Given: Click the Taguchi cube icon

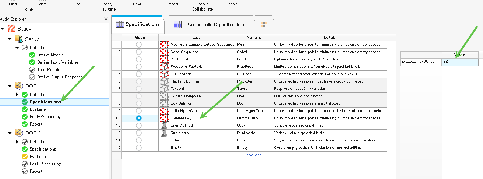Looking at the screenshot, I should click(x=164, y=89).
